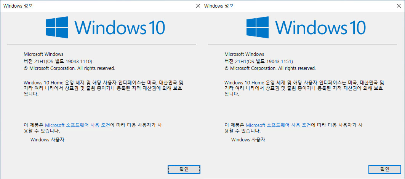This screenshot has height=179, width=405.
Task: Open Microsoft 소프트웨어 사용 조건 link in right window
Action: pyautogui.click(x=278, y=125)
